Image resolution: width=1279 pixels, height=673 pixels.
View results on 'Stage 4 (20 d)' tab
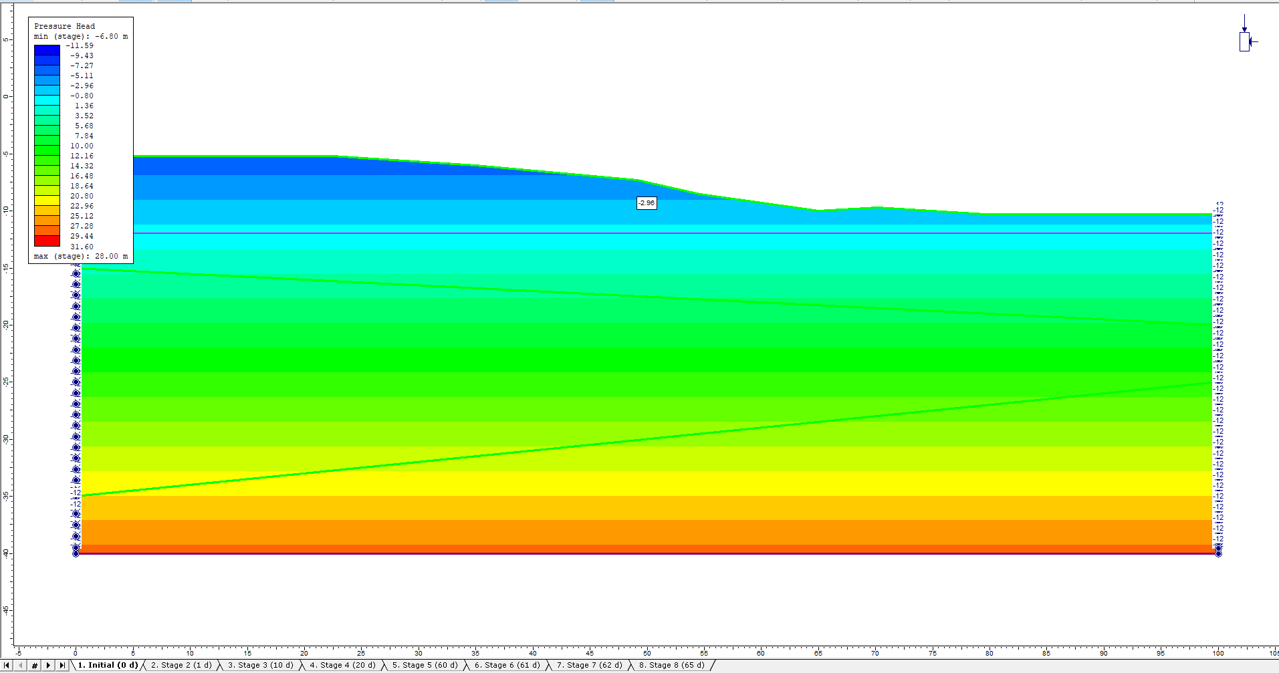point(342,665)
